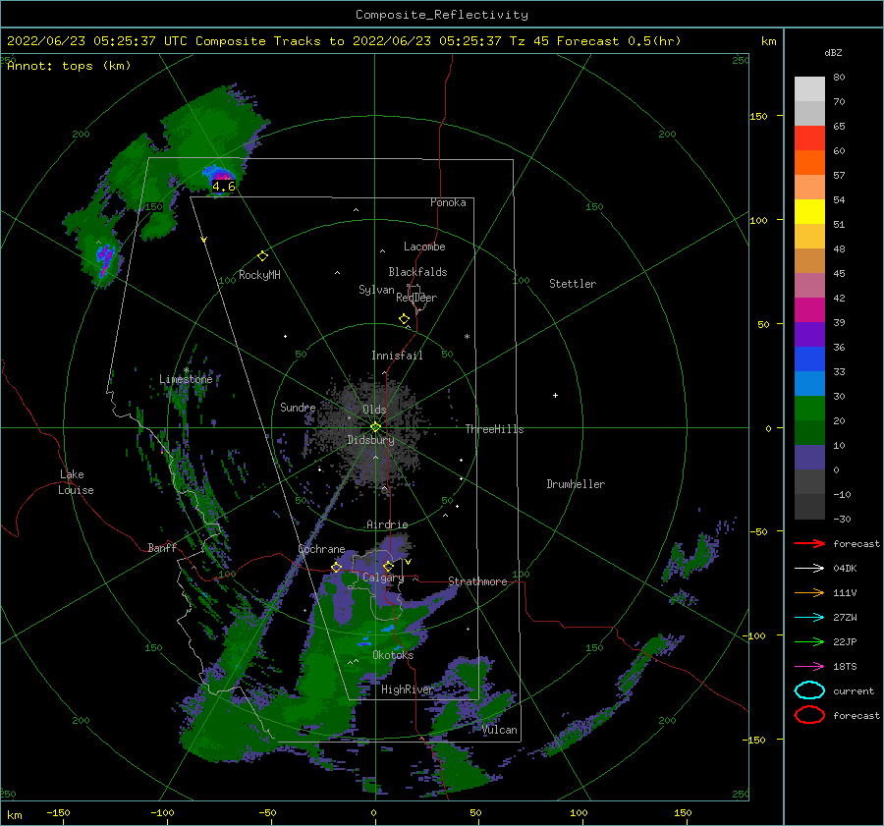Select the Didsbury label

pos(370,440)
